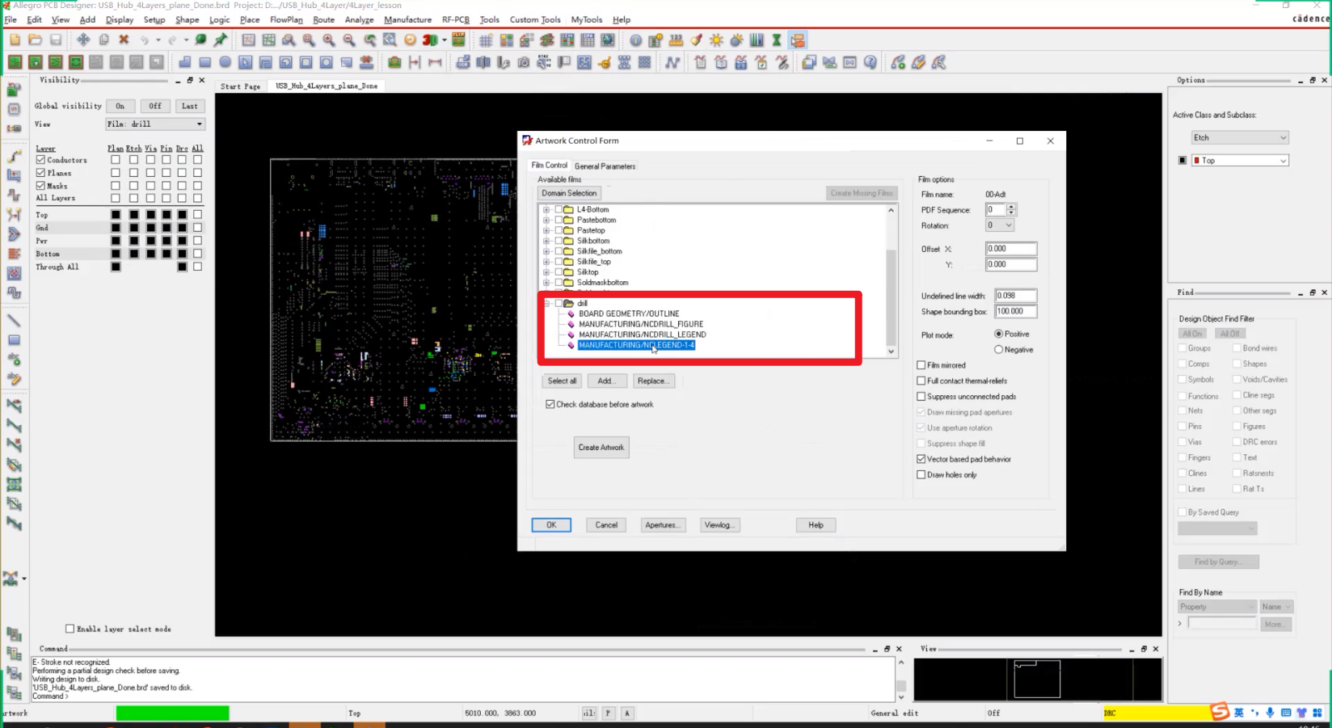
Task: Switch to General Parameters tab
Action: (605, 166)
